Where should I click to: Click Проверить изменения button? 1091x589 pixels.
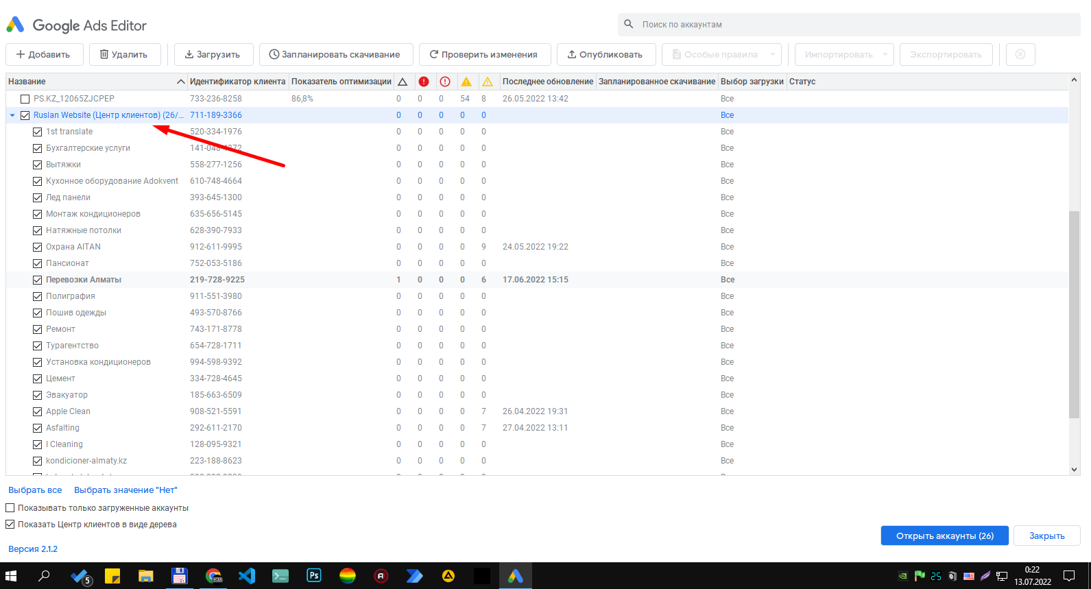click(485, 54)
